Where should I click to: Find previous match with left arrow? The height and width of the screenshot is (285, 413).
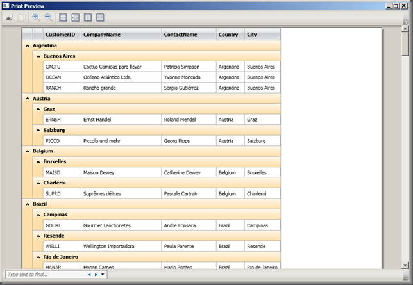[x=89, y=275]
